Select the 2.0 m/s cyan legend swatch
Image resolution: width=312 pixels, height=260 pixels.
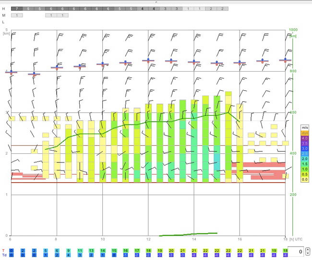pyautogui.click(x=304, y=159)
